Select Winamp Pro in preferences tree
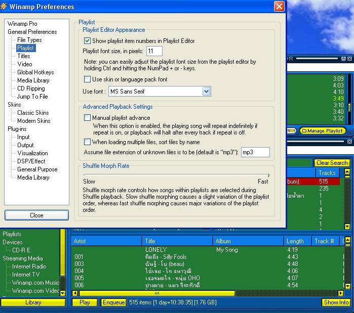354x313 pixels. point(22,24)
